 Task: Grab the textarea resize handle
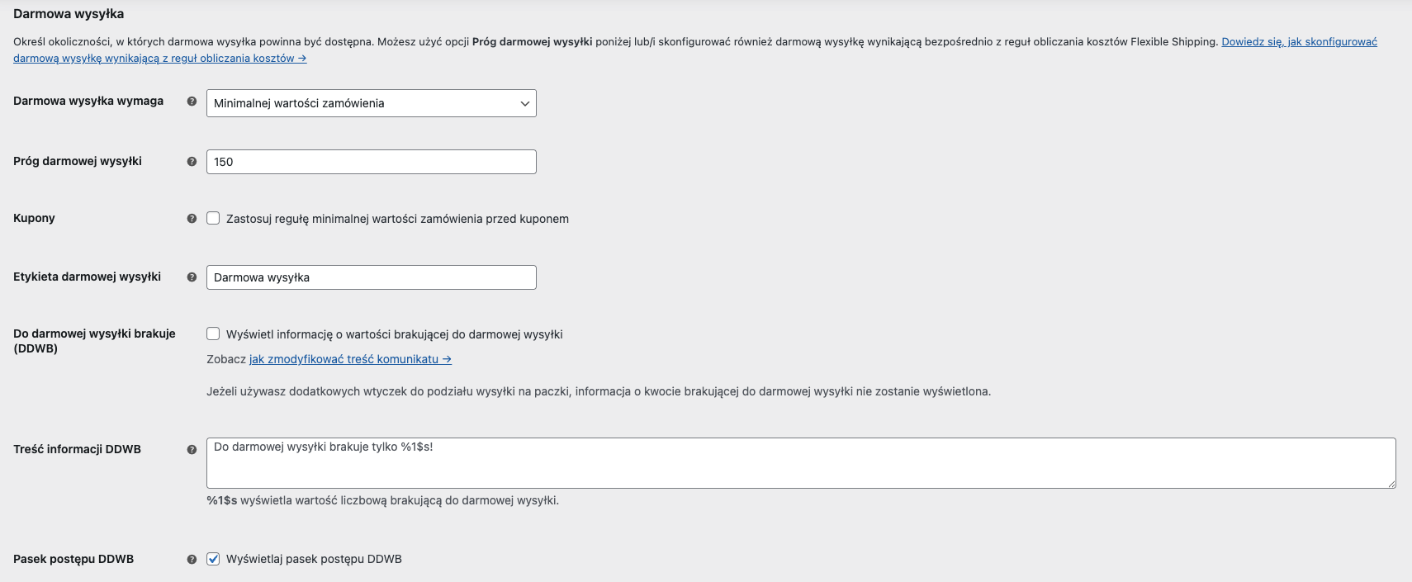click(1391, 485)
